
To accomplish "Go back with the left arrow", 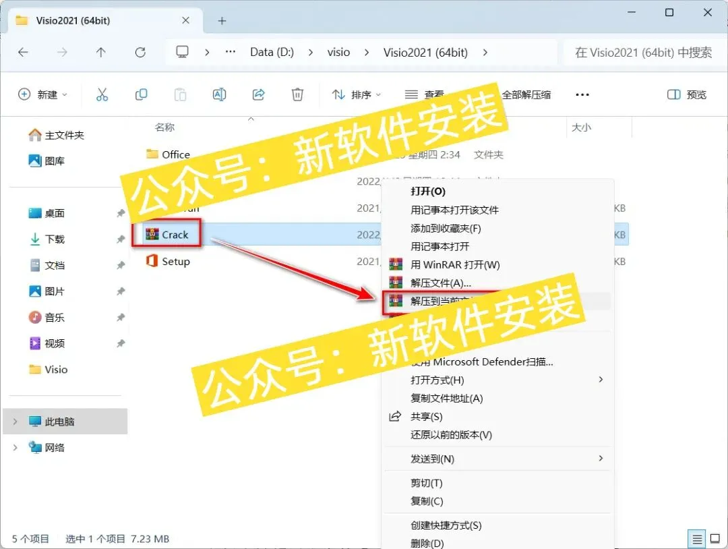I will coord(23,52).
